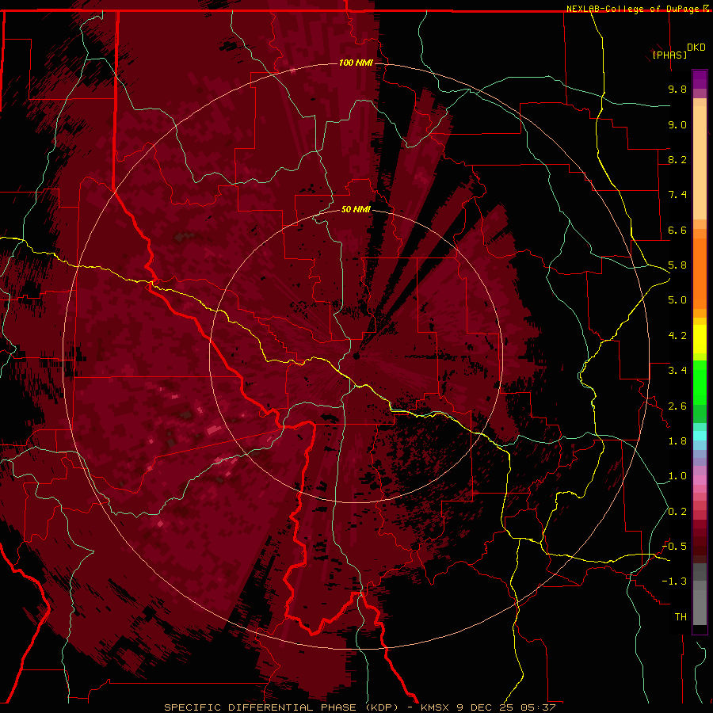This screenshot has height=713, width=713.
Task: Click the 0.2 value on color scale
Action: [x=677, y=512]
